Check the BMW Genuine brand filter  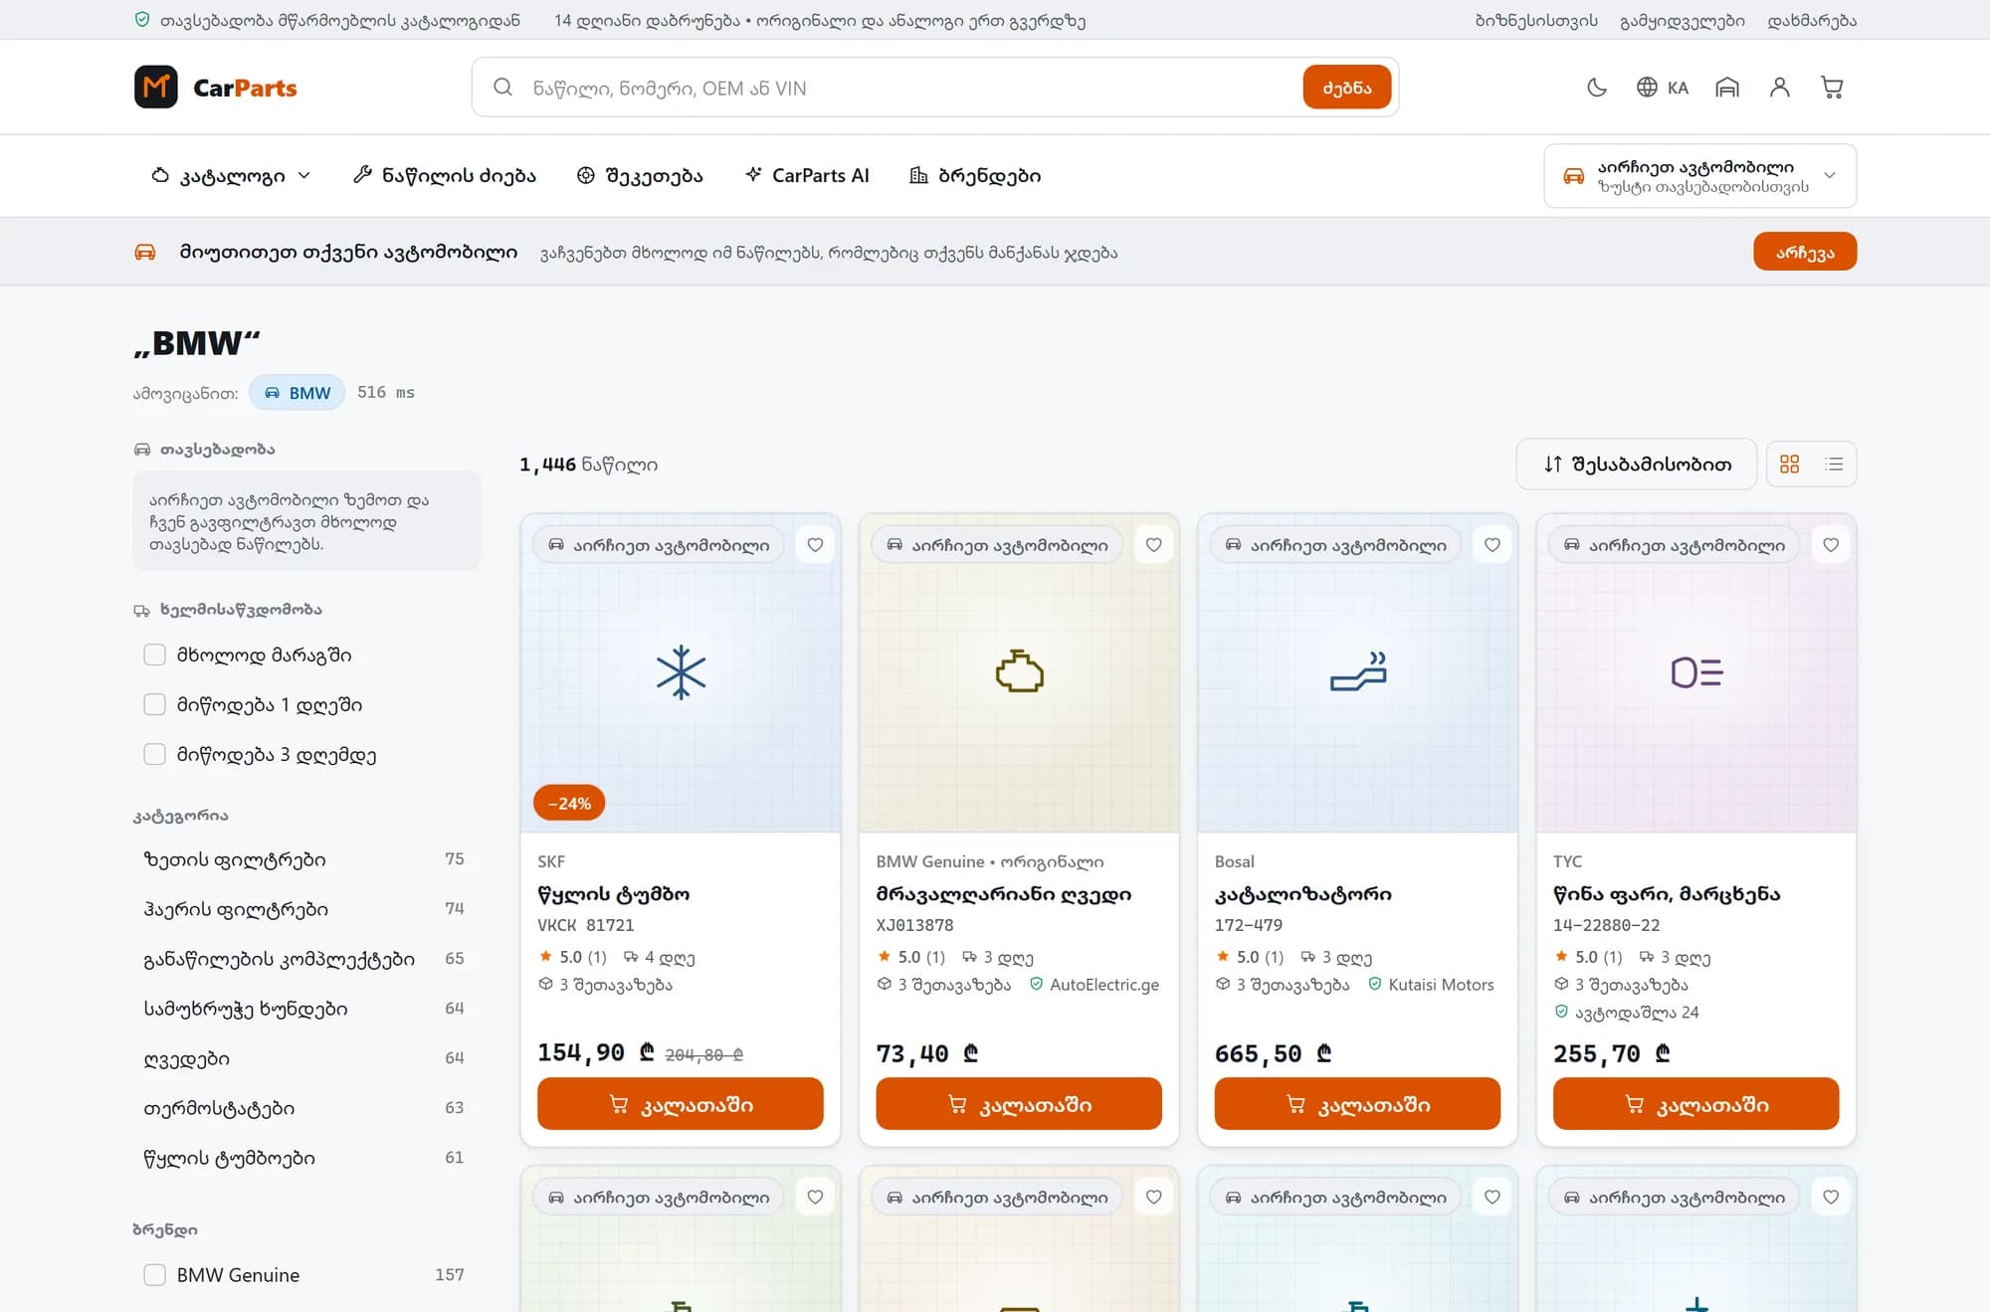pos(154,1275)
